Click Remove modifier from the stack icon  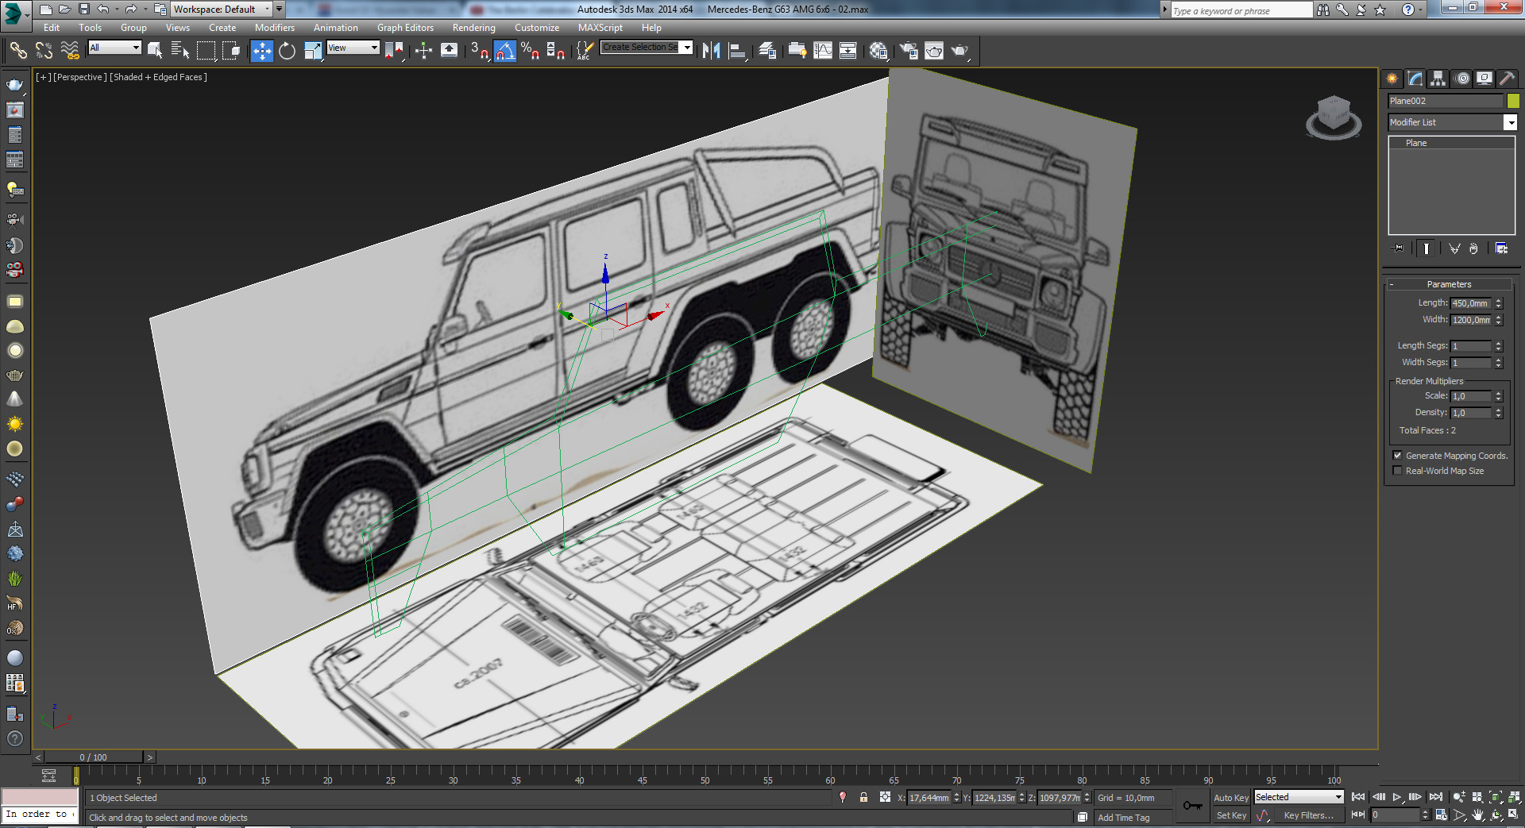pos(1473,248)
